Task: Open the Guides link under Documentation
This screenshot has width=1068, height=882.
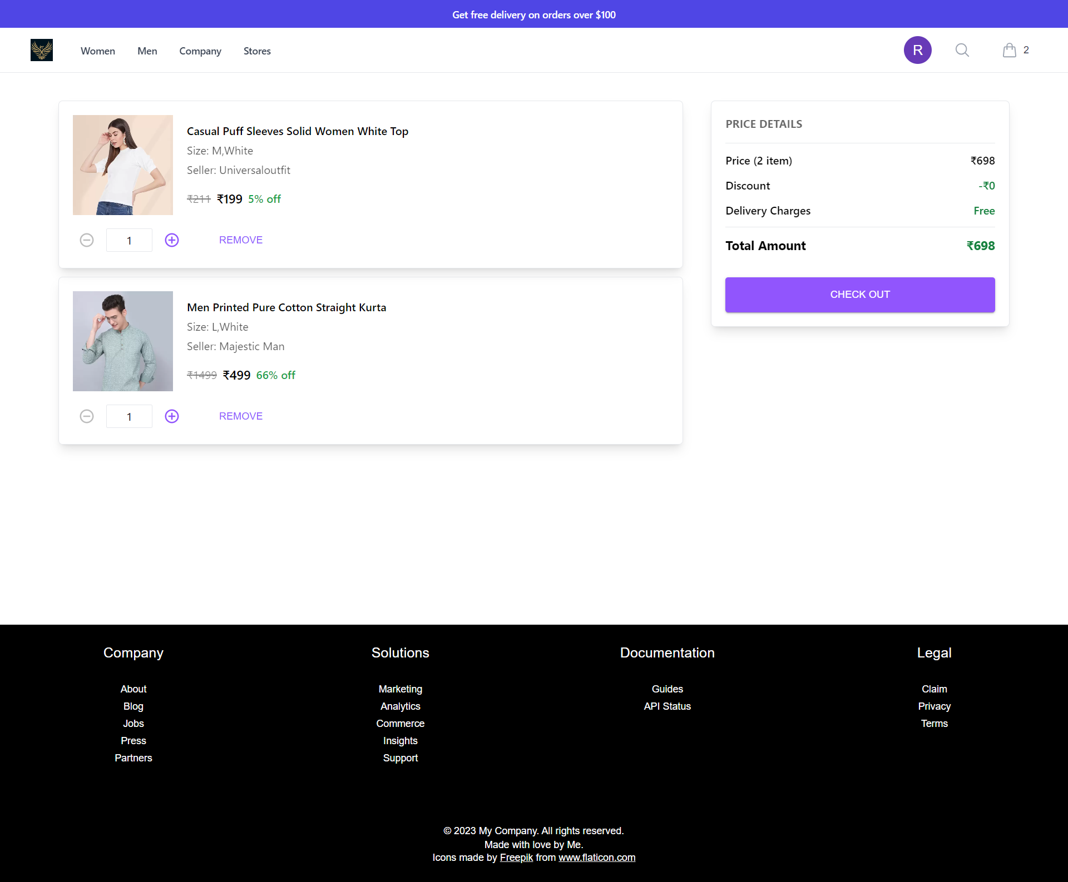Action: (667, 689)
